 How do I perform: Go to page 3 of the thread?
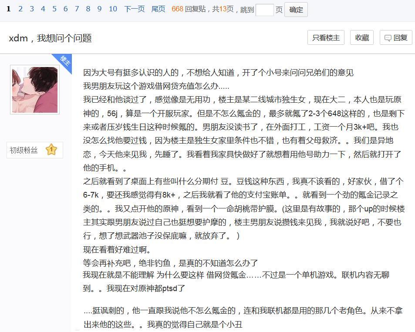pos(32,9)
